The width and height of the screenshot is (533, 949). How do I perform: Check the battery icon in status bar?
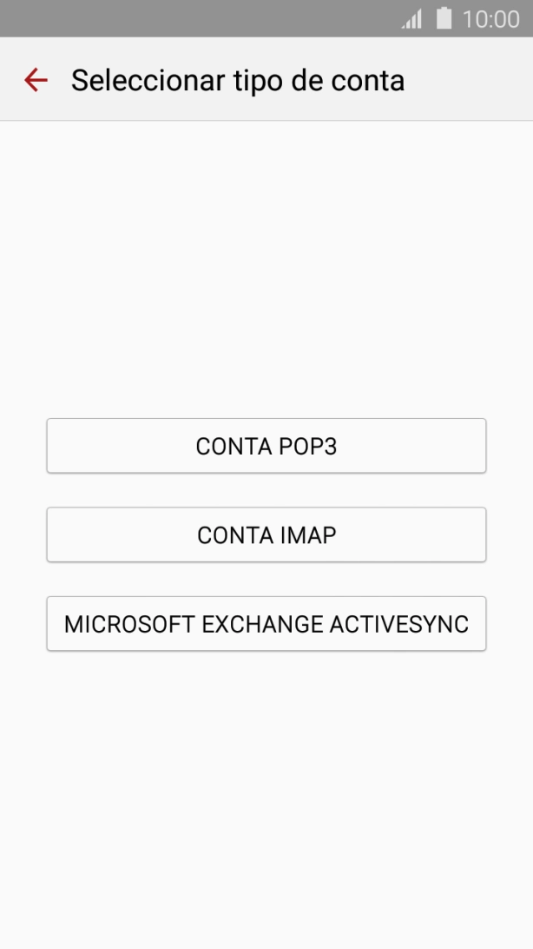[441, 17]
